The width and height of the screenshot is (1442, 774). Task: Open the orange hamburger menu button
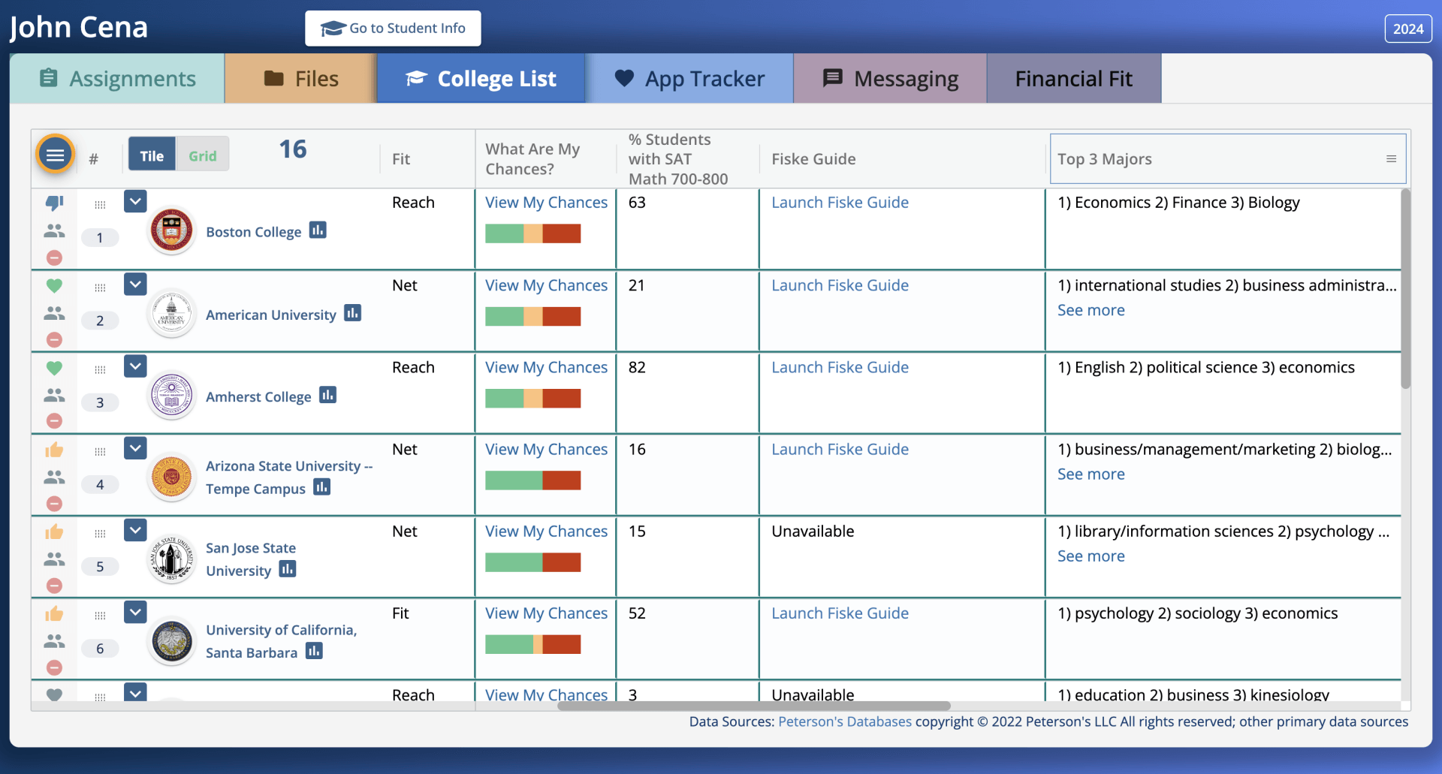pyautogui.click(x=55, y=155)
